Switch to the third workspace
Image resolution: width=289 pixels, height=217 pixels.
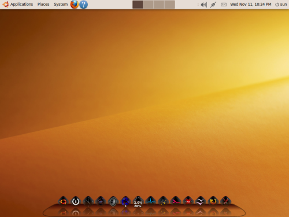coord(159,5)
